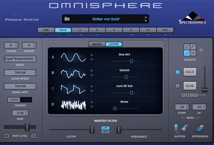Select the flat velocity curve icon
214x145 pixels.
coord(193,53)
